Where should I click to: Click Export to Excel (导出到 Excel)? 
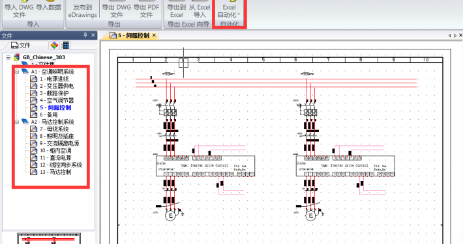coord(177,10)
